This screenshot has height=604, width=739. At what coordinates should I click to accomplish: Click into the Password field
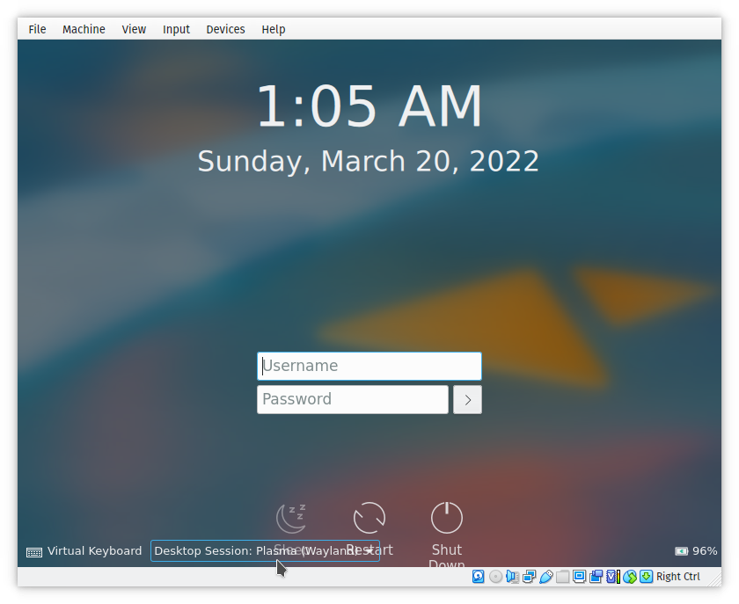pos(352,400)
